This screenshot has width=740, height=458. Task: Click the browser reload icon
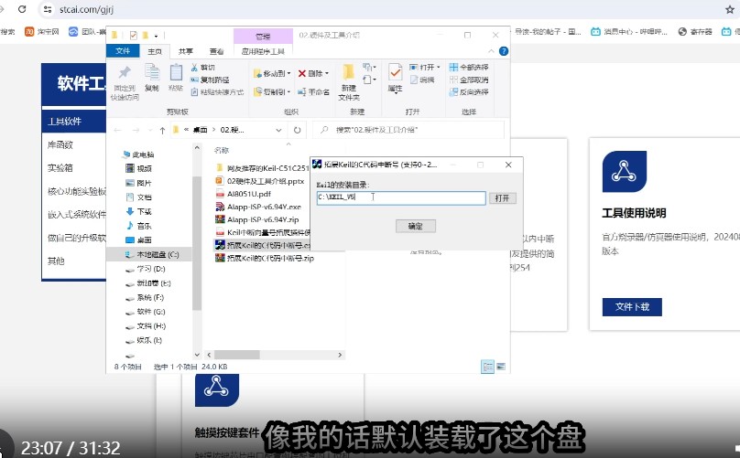tap(22, 9)
